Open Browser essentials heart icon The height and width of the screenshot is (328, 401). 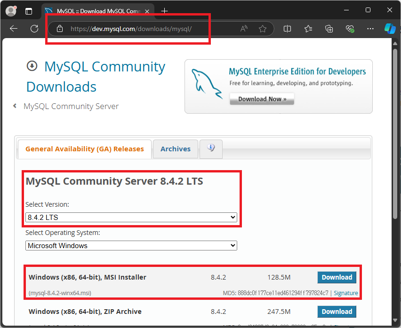(350, 29)
